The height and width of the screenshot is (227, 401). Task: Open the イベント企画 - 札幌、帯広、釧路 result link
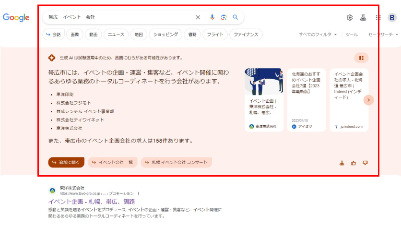[92, 202]
